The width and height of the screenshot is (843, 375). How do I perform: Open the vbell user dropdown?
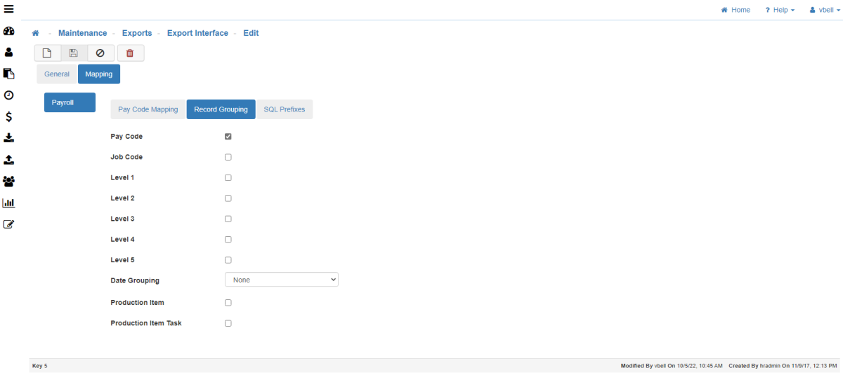[825, 10]
